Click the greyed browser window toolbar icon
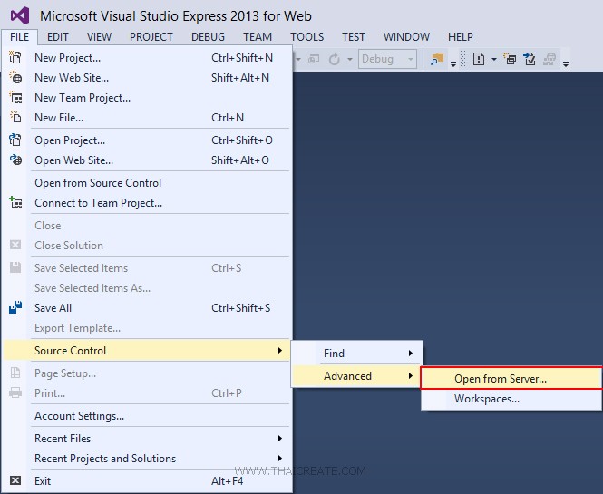 point(314,59)
